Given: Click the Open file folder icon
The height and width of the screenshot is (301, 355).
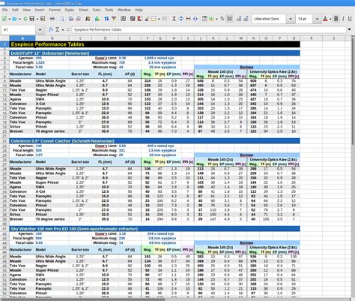Looking at the screenshot, I should pos(14,19).
